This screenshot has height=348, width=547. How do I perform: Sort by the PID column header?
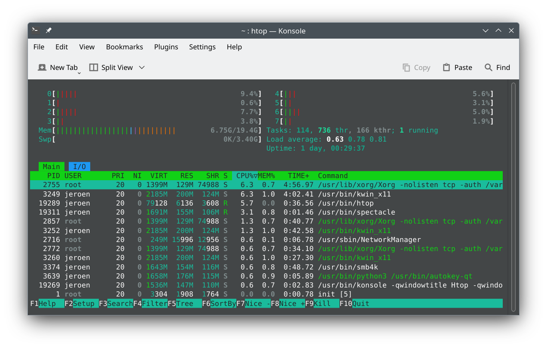[54, 176]
